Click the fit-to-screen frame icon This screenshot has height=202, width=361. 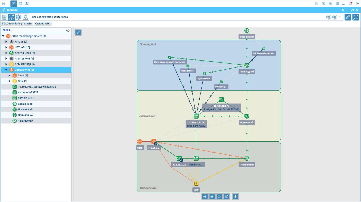226,197
